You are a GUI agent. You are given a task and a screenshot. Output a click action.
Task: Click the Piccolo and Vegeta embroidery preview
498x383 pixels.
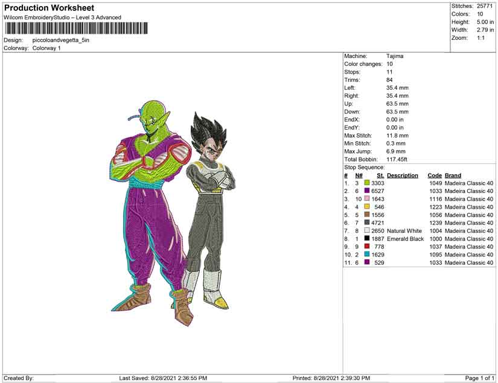(173, 214)
